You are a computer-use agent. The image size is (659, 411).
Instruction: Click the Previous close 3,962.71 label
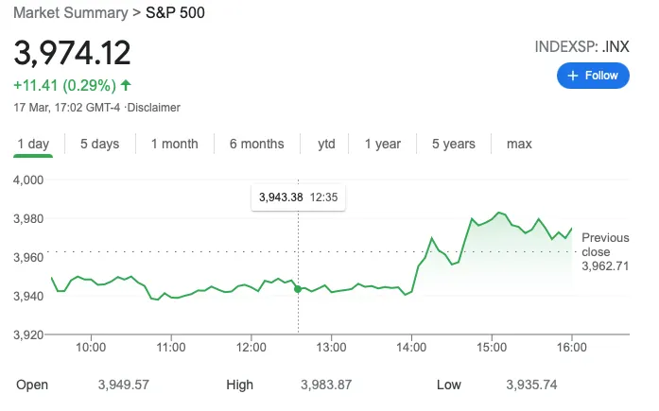(x=605, y=252)
